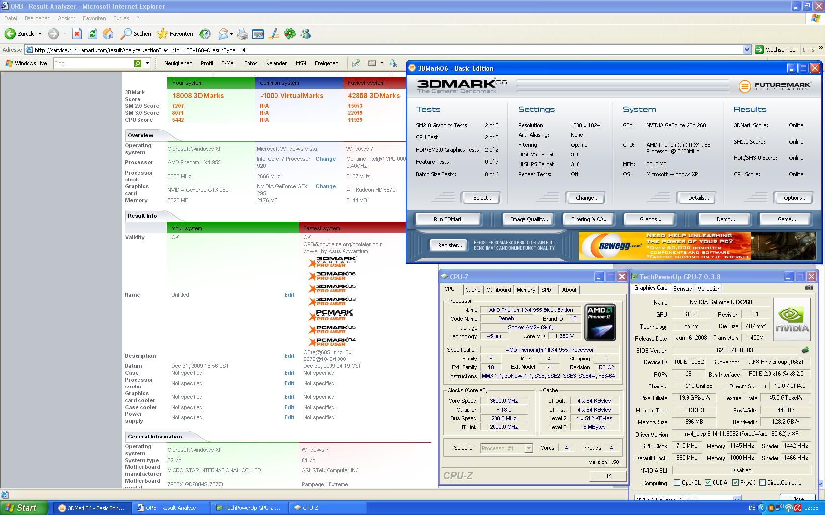Click the tray left-arrow expand icon
The image size is (825, 515).
tap(762, 508)
